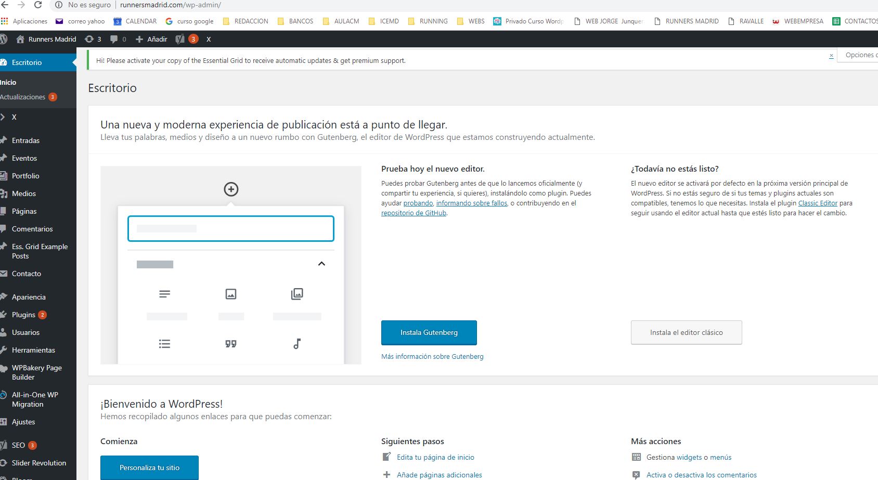
Task: Open Plugins in the sidebar
Action: point(38,315)
